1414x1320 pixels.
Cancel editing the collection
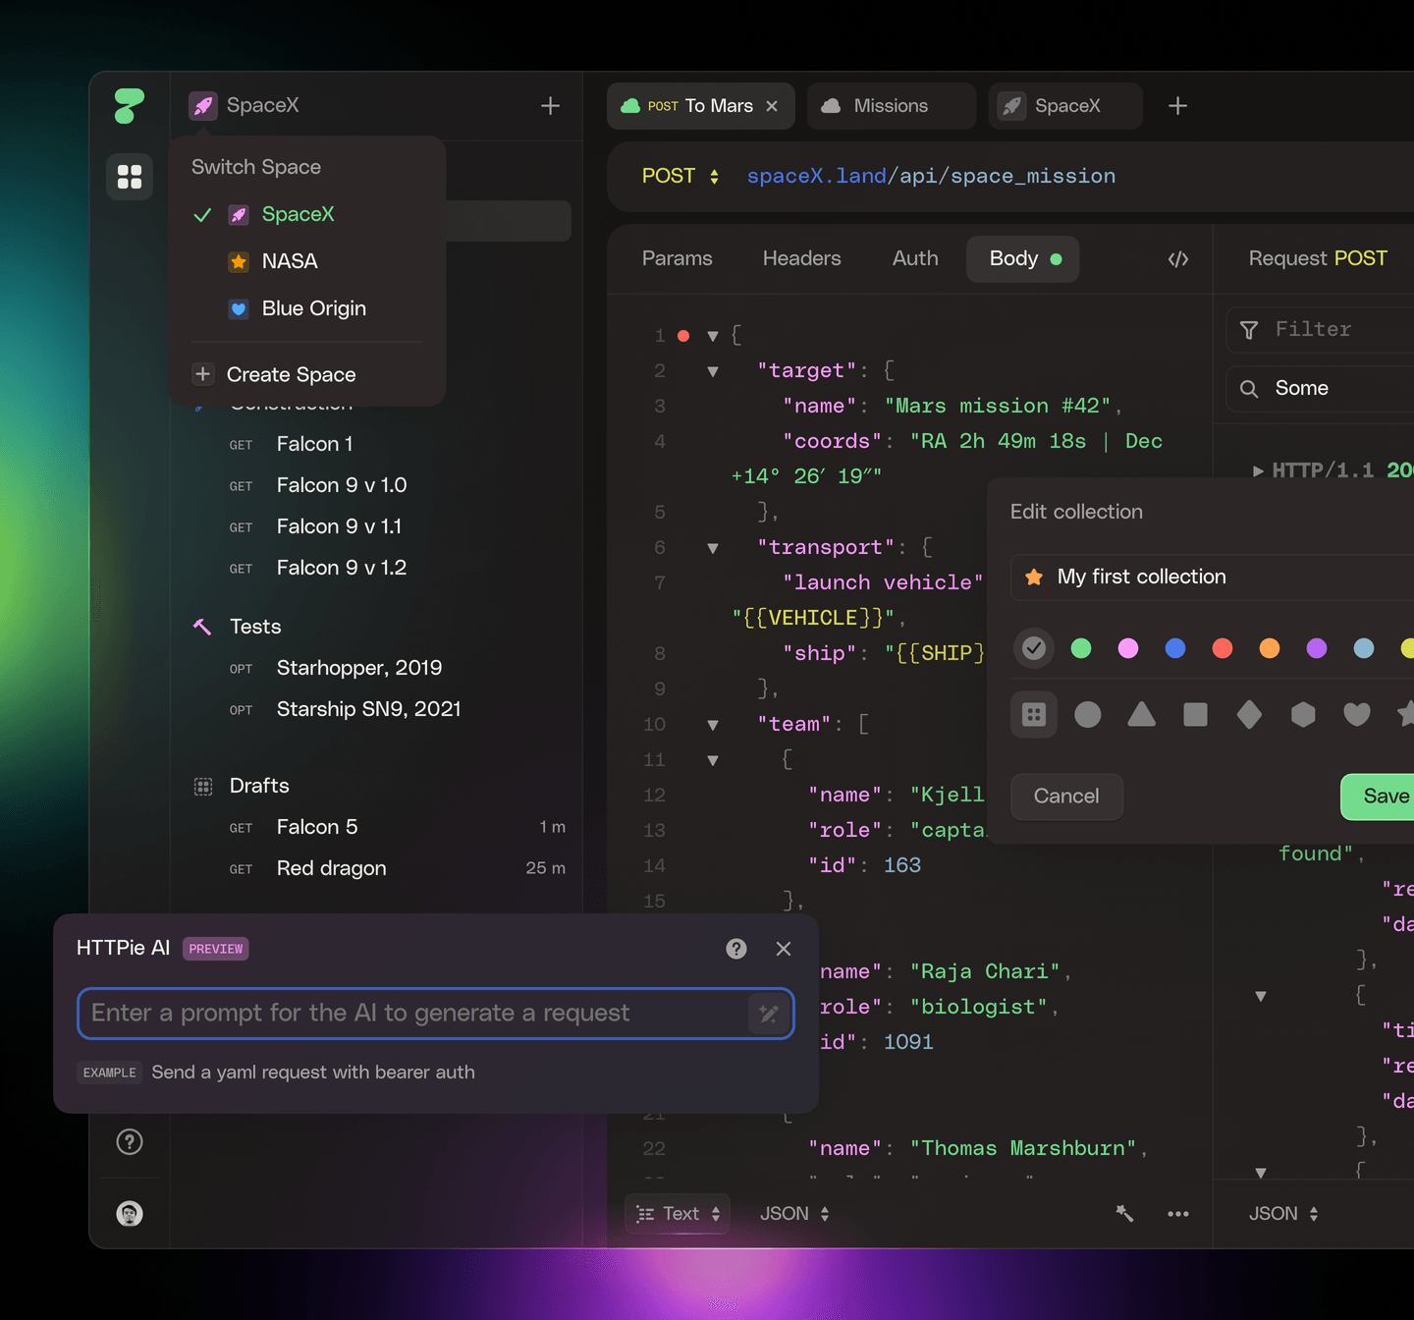tap(1066, 797)
